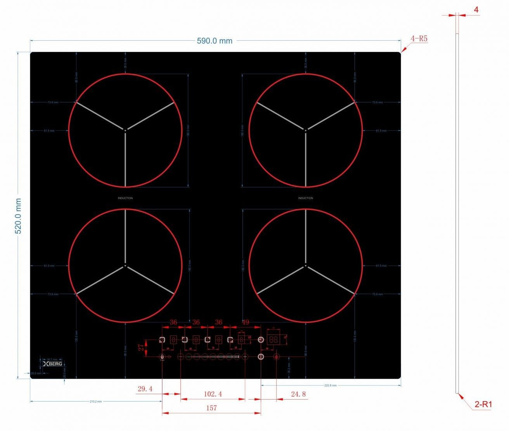This screenshot has height=431, width=509.
Task: Click the right INDUCTION text label
Action: click(x=306, y=198)
